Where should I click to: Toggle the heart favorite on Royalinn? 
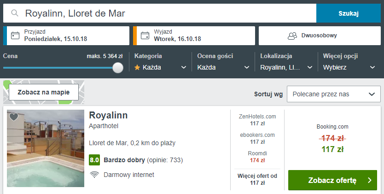[x=14, y=117]
